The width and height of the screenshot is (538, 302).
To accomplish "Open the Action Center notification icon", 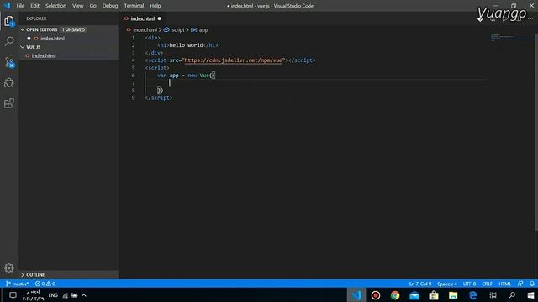I will pos(13,295).
